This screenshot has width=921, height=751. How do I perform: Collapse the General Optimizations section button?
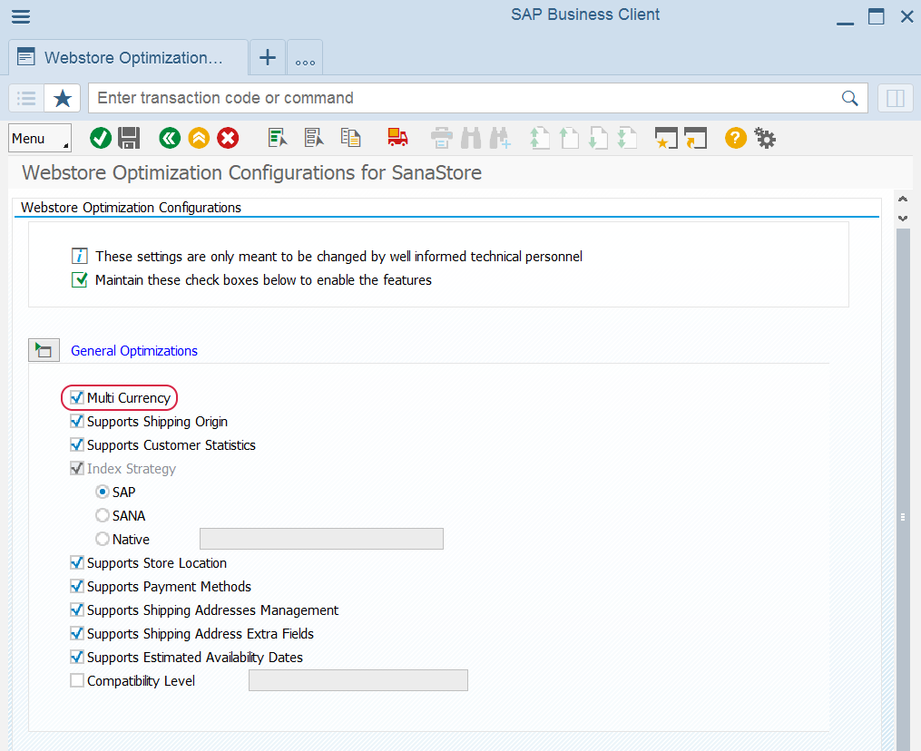pyautogui.click(x=44, y=350)
